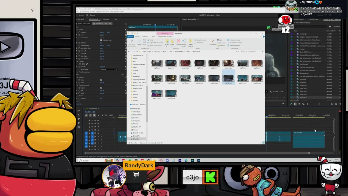Toggle the Uniform Scale checkbox
This screenshot has width=348, height=196.
pyautogui.click(x=101, y=40)
